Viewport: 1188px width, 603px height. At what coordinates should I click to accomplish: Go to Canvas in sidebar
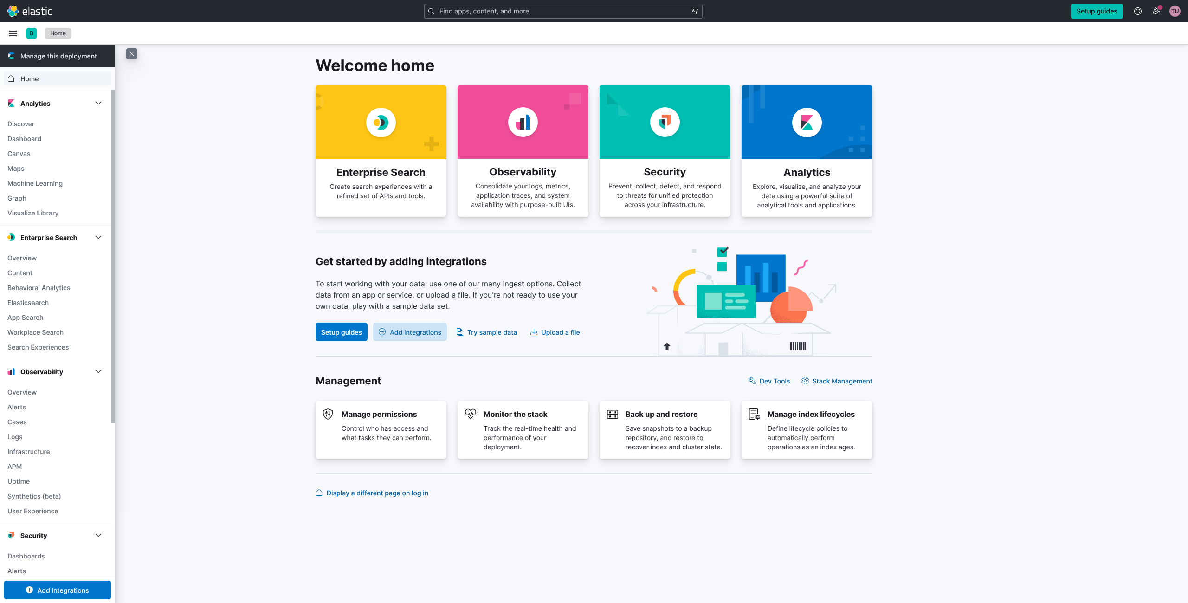click(19, 154)
